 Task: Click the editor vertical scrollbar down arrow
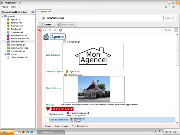[177, 122]
